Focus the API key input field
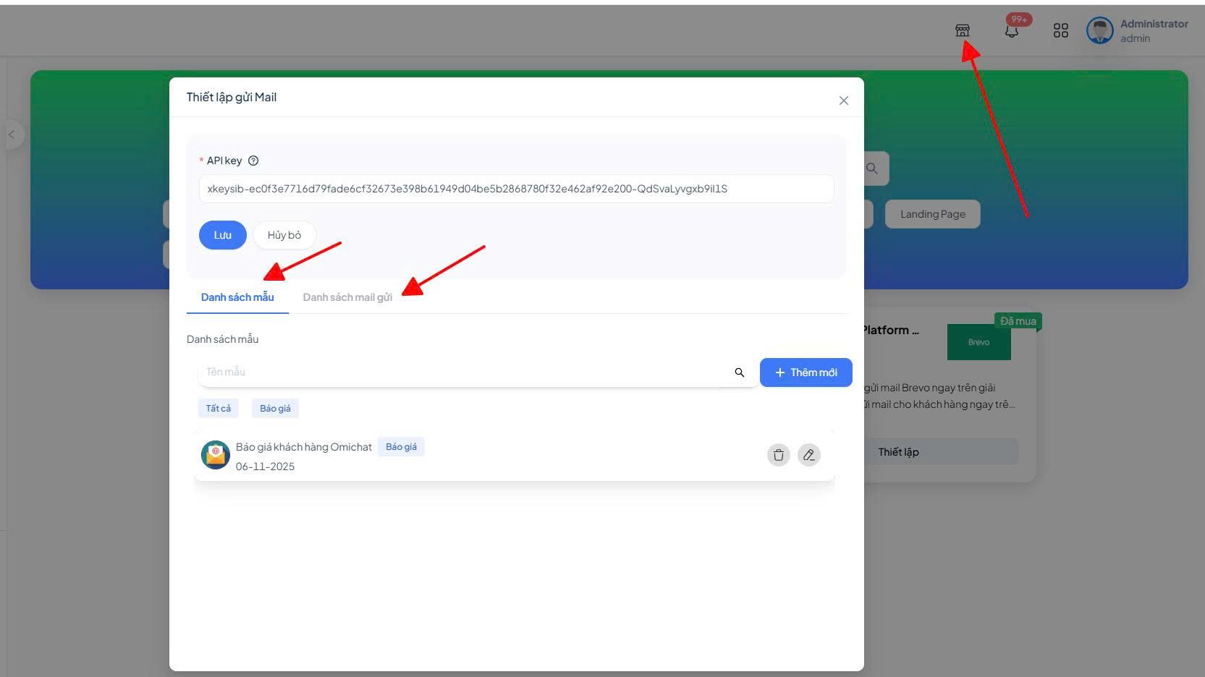Screen dimensions: 1205x677 [515, 189]
